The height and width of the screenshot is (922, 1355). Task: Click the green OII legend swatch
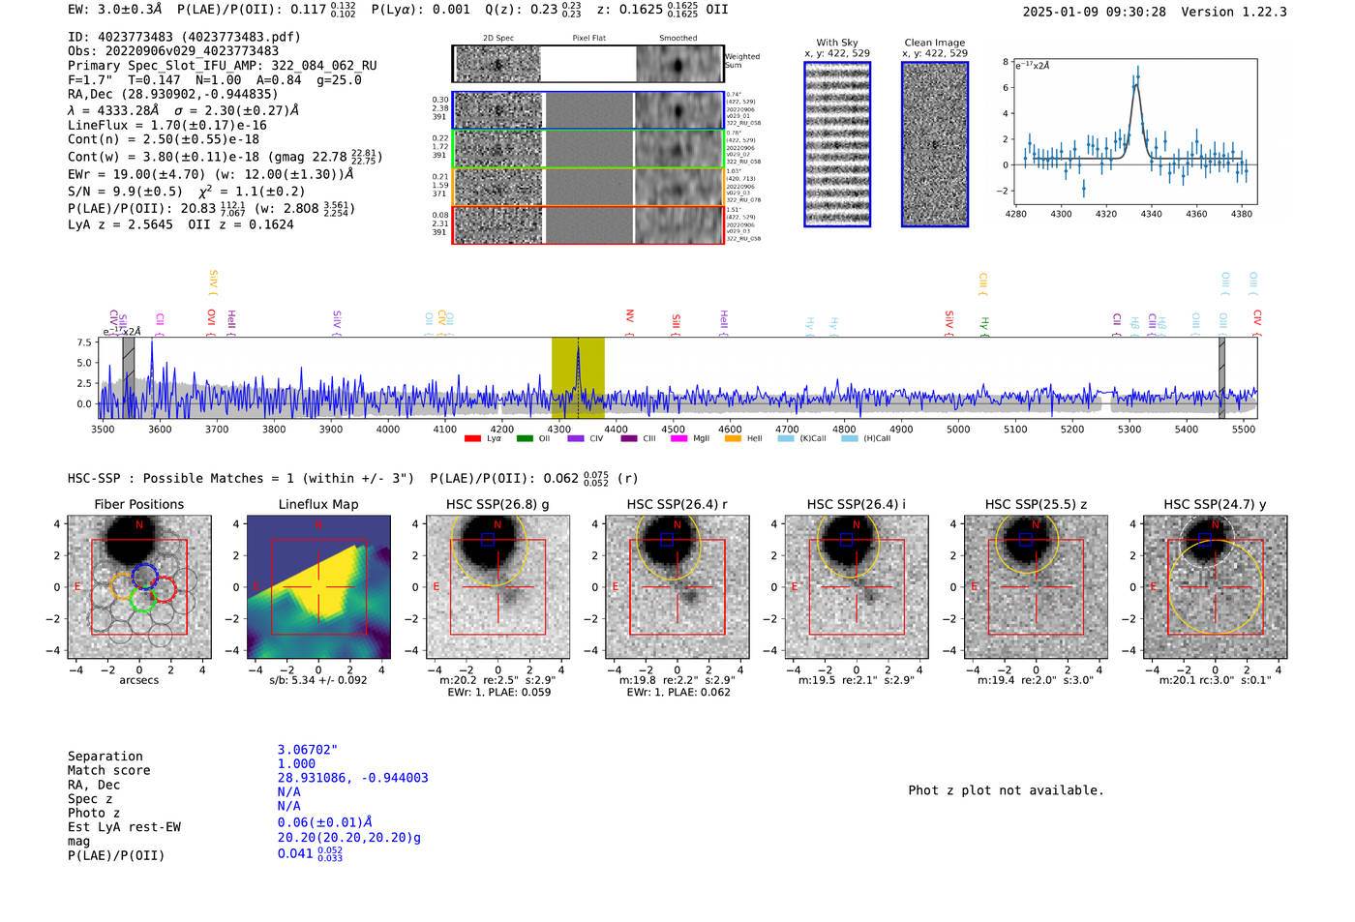tap(525, 439)
